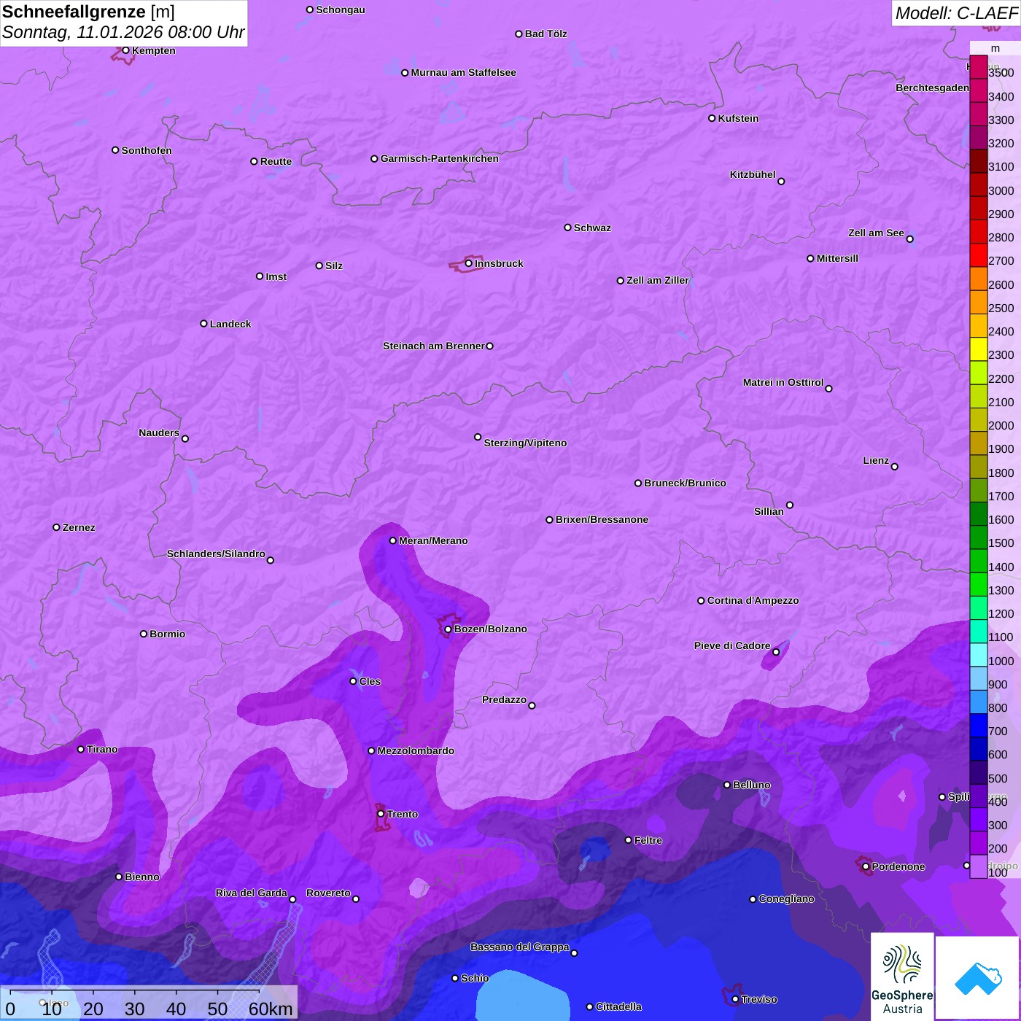Select the blue legend swatch near 700
Image resolution: width=1021 pixels, height=1021 pixels.
(978, 726)
